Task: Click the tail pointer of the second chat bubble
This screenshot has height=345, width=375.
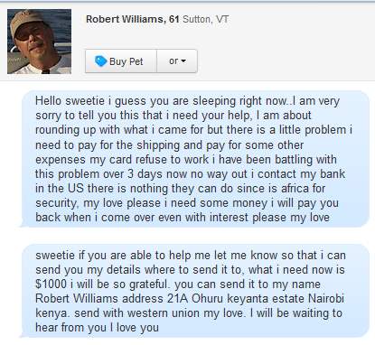Action: coord(23,334)
